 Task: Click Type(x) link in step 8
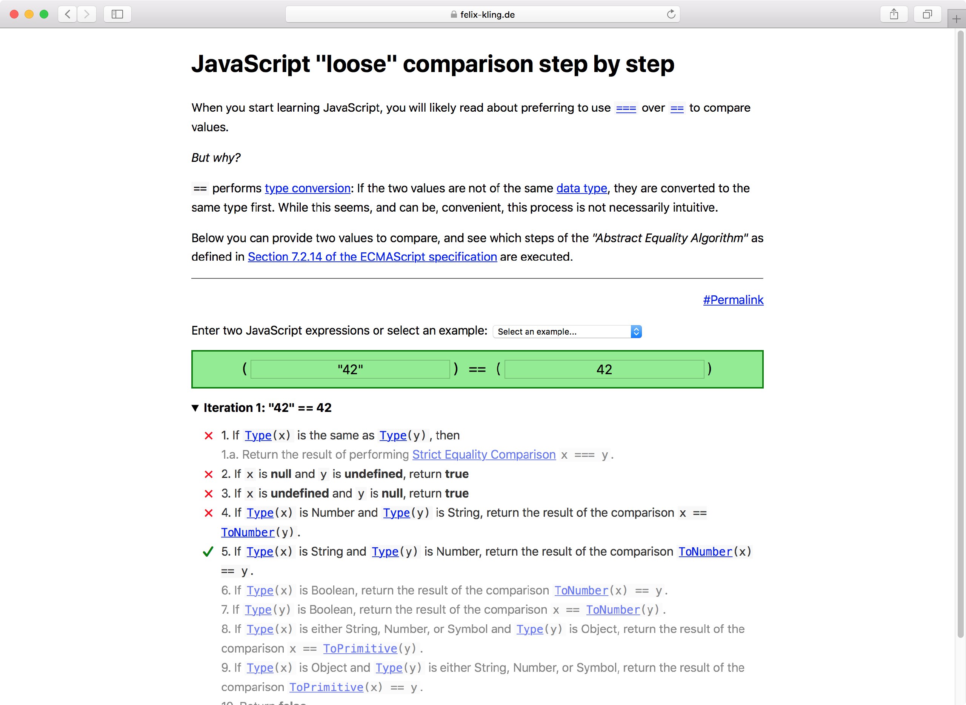[x=260, y=629]
